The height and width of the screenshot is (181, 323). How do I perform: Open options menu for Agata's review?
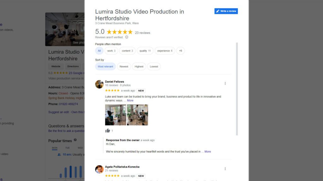tap(225, 169)
